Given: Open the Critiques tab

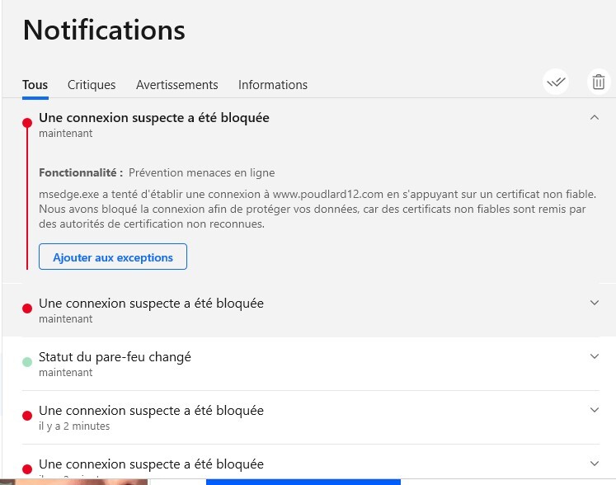Looking at the screenshot, I should (92, 84).
